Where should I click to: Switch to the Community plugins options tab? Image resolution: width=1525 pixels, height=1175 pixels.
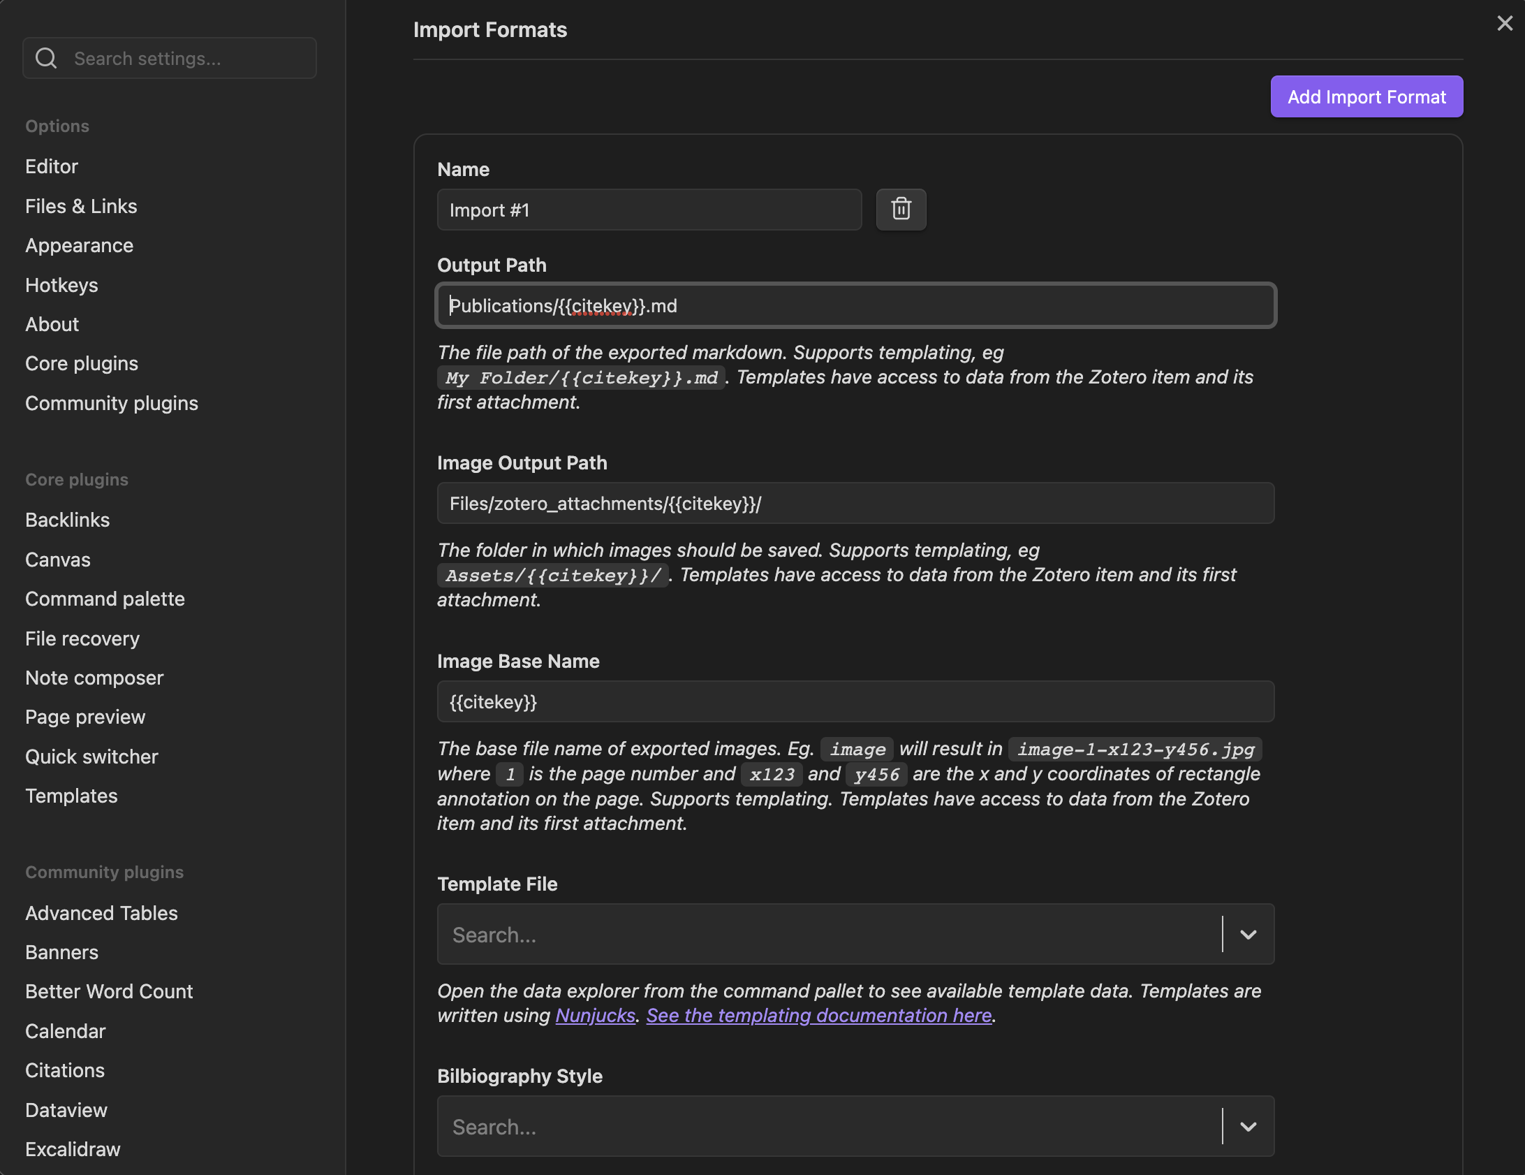[x=112, y=403]
